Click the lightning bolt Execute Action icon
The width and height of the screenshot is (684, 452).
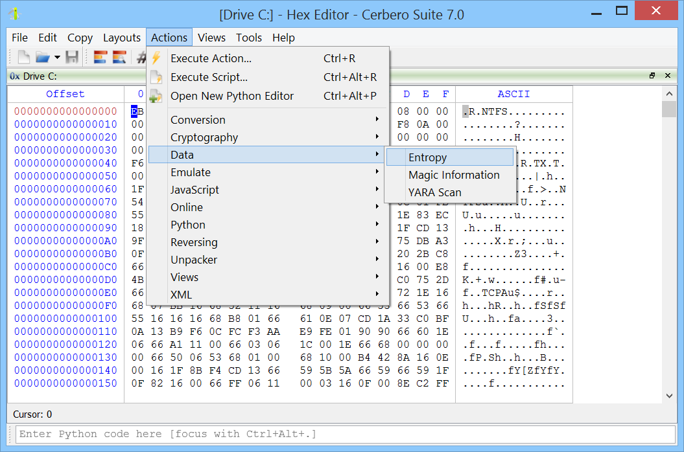[x=156, y=58]
